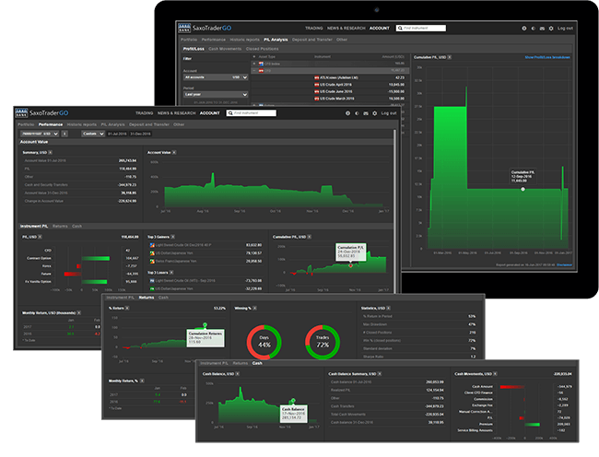Click the white data point on the tablet's Cumulative P/L chart
599x457 pixels.
coord(523,189)
